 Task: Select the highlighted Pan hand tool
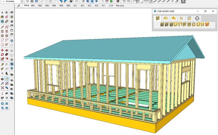pos(7,79)
